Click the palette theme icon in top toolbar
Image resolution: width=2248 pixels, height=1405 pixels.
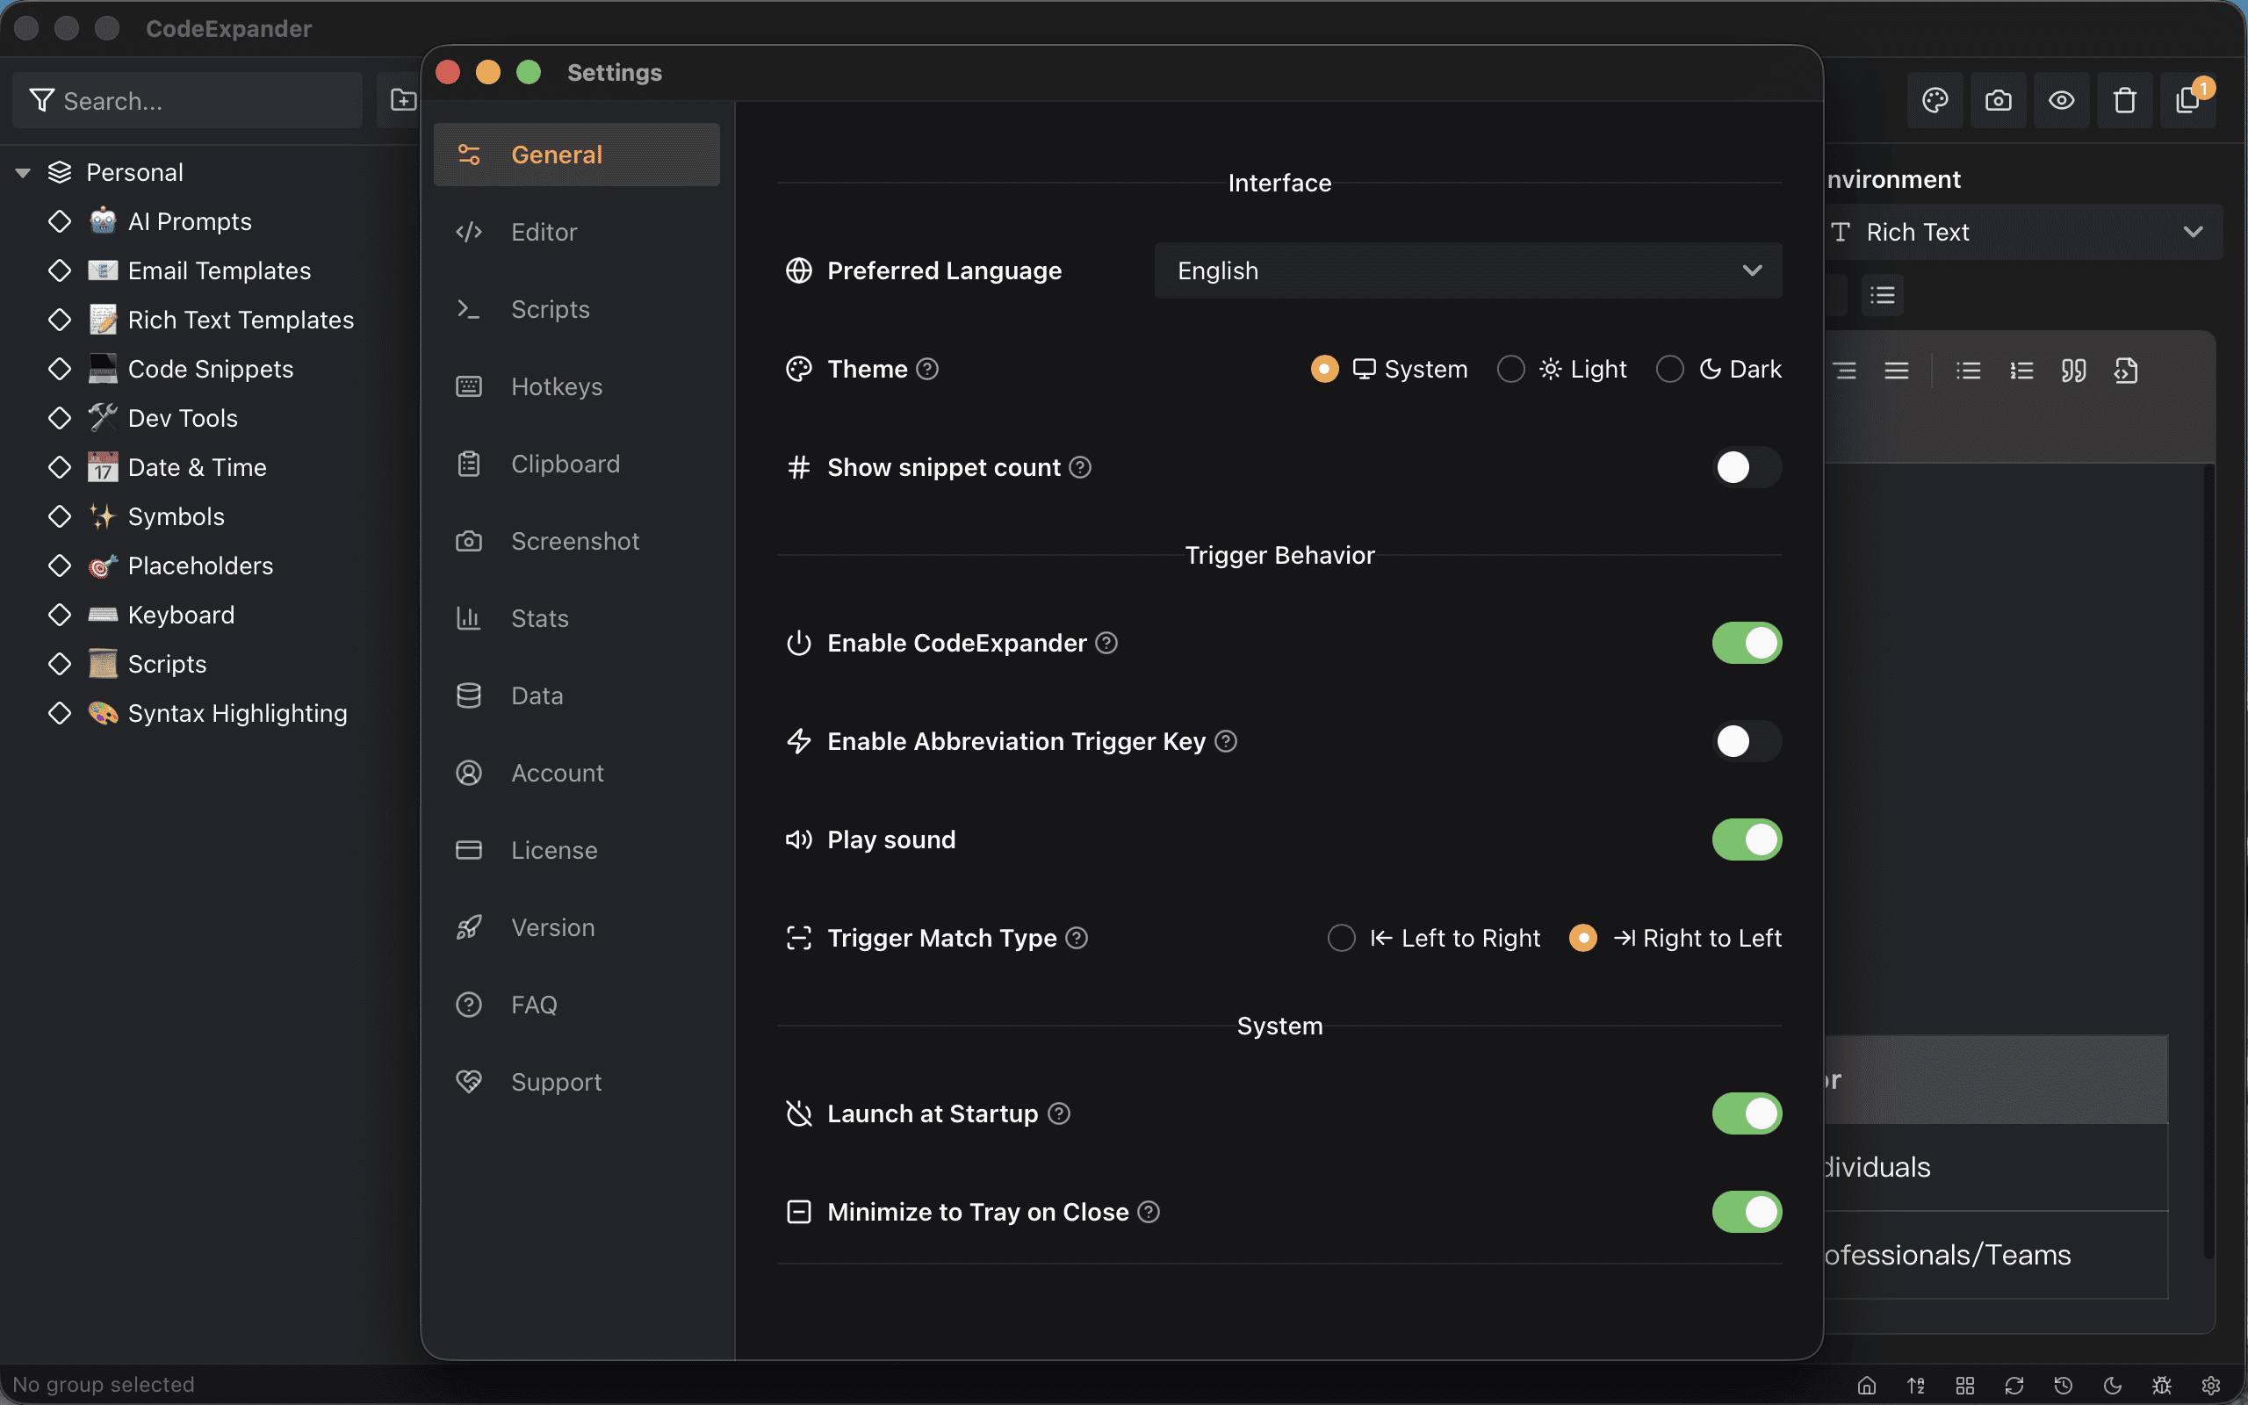1935,100
